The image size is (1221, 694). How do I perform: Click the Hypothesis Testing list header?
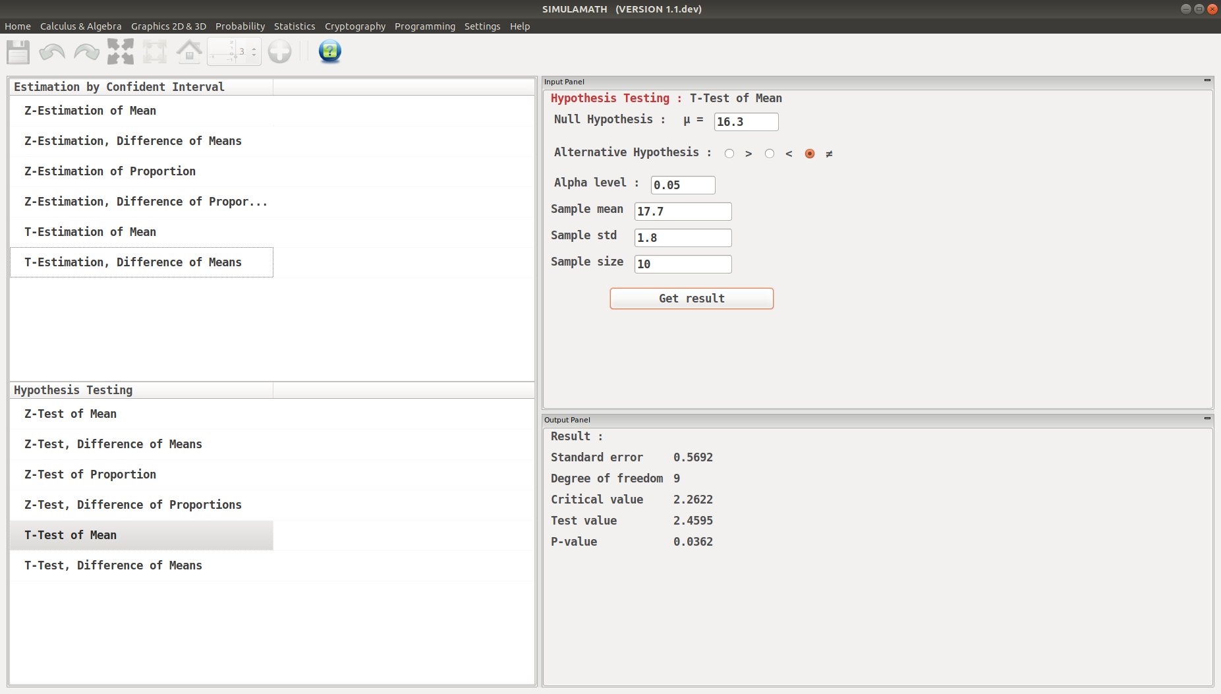pos(142,390)
